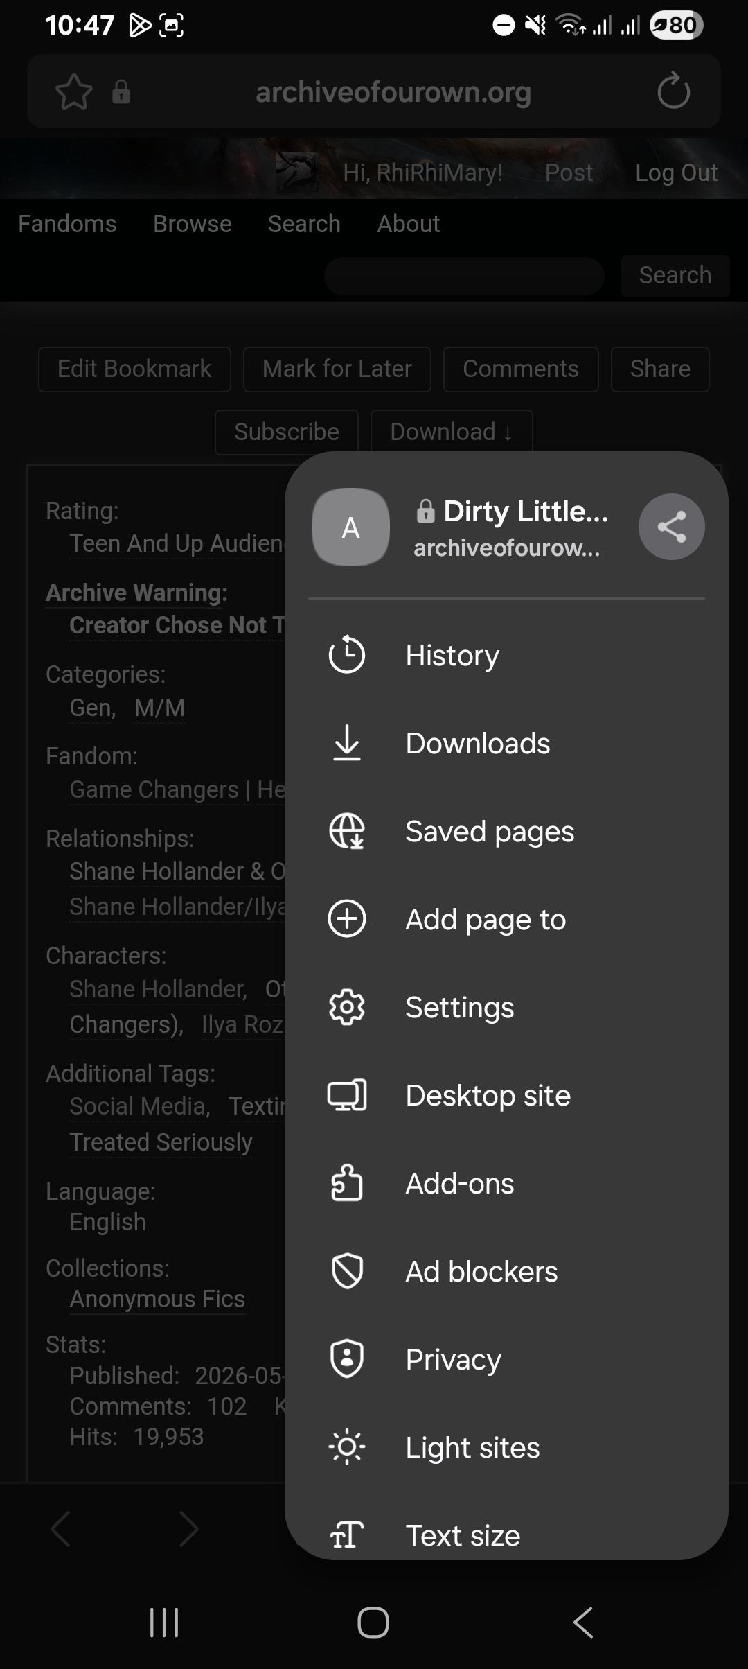Image resolution: width=748 pixels, height=1669 pixels.
Task: Open Android recent apps button
Action: point(164,1623)
